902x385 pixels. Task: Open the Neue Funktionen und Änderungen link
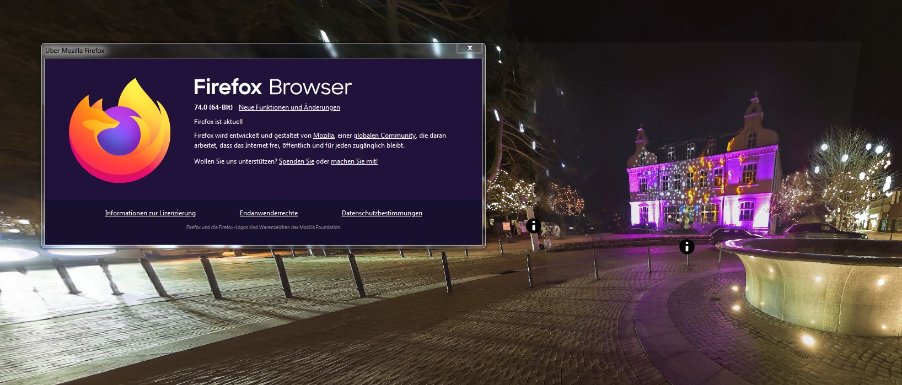(x=289, y=107)
